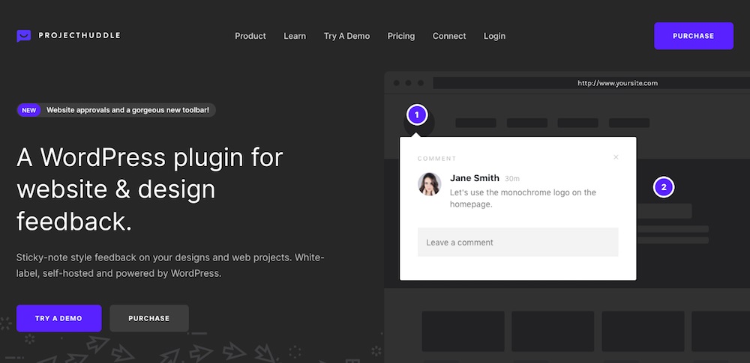
Task: Click comment pin marker number 2
Action: pyautogui.click(x=663, y=187)
